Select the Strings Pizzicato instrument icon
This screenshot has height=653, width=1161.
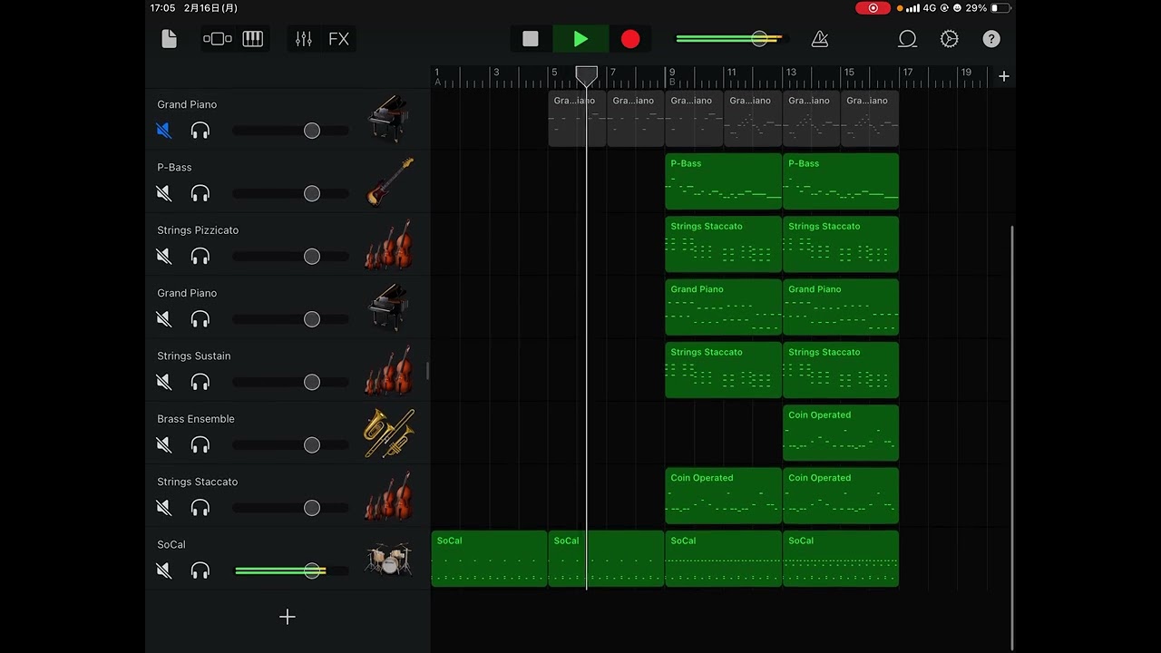390,244
